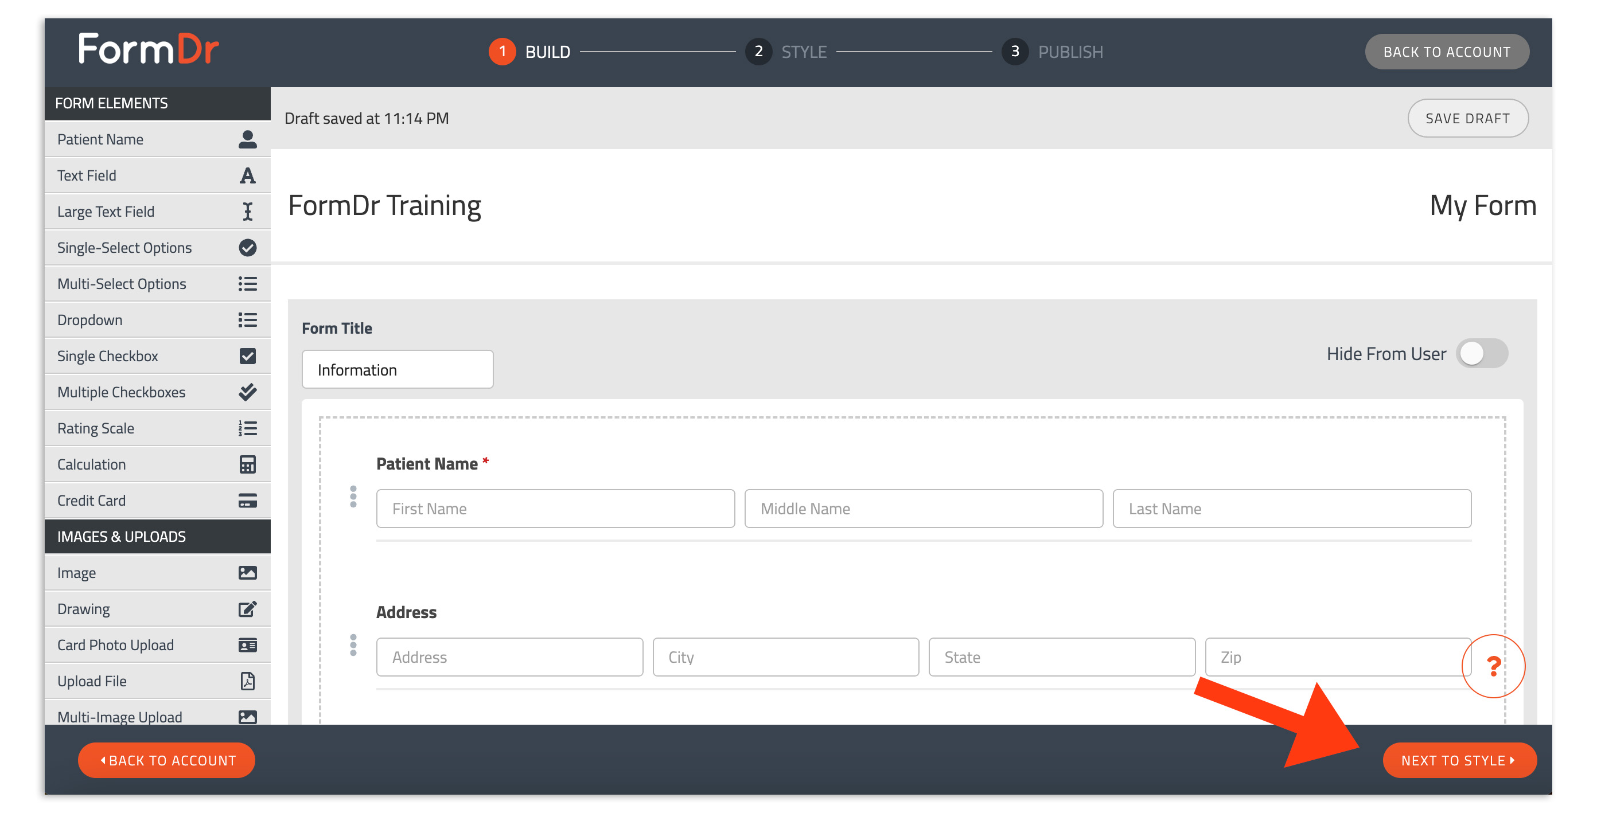
Task: Add a Large Text Field element
Action: click(x=158, y=212)
